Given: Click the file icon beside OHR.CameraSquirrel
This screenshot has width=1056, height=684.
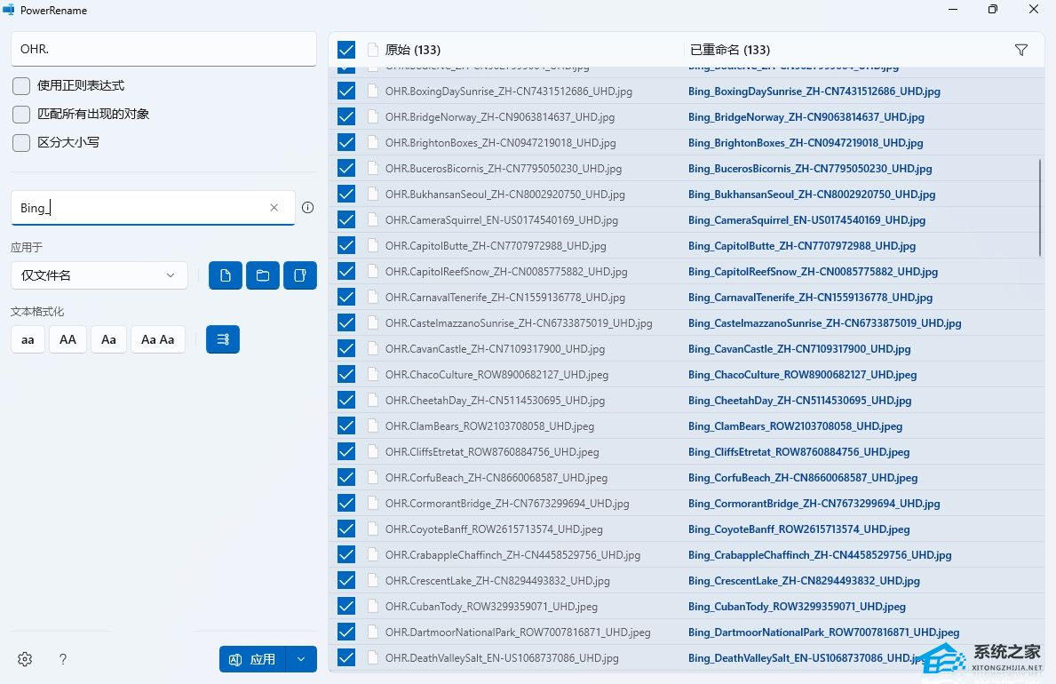Looking at the screenshot, I should (x=372, y=219).
